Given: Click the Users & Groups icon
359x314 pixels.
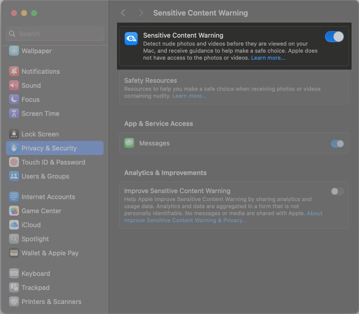Looking at the screenshot, I should (x=14, y=176).
